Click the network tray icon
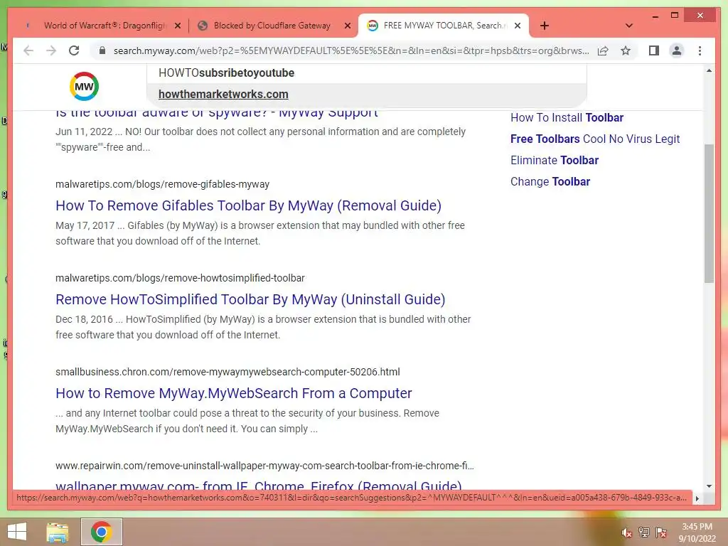The width and height of the screenshot is (728, 546). click(644, 532)
